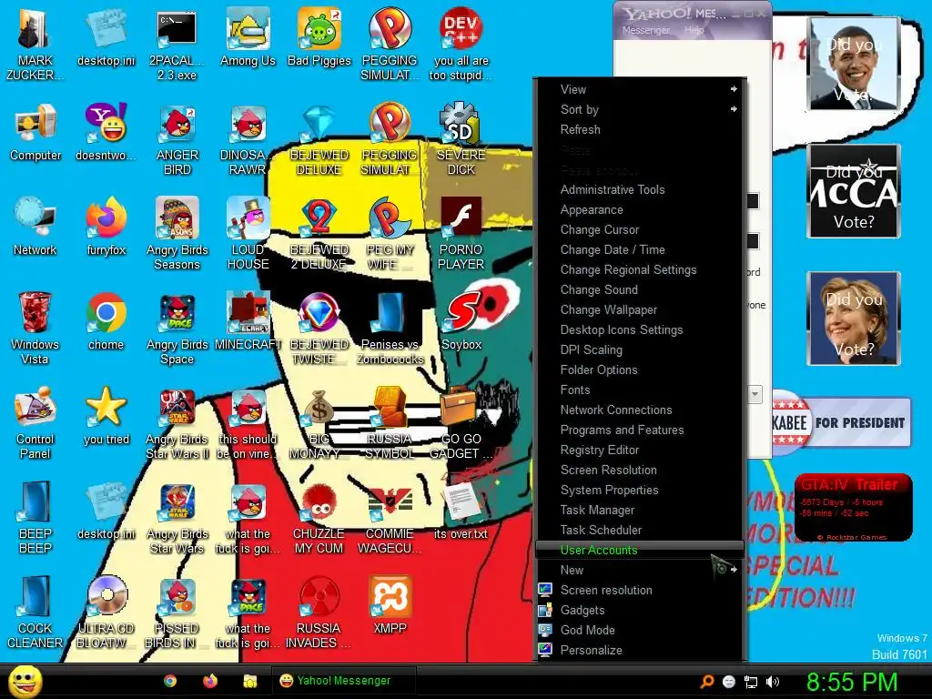
Task: Select the Network desktop icon
Action: pos(35,227)
